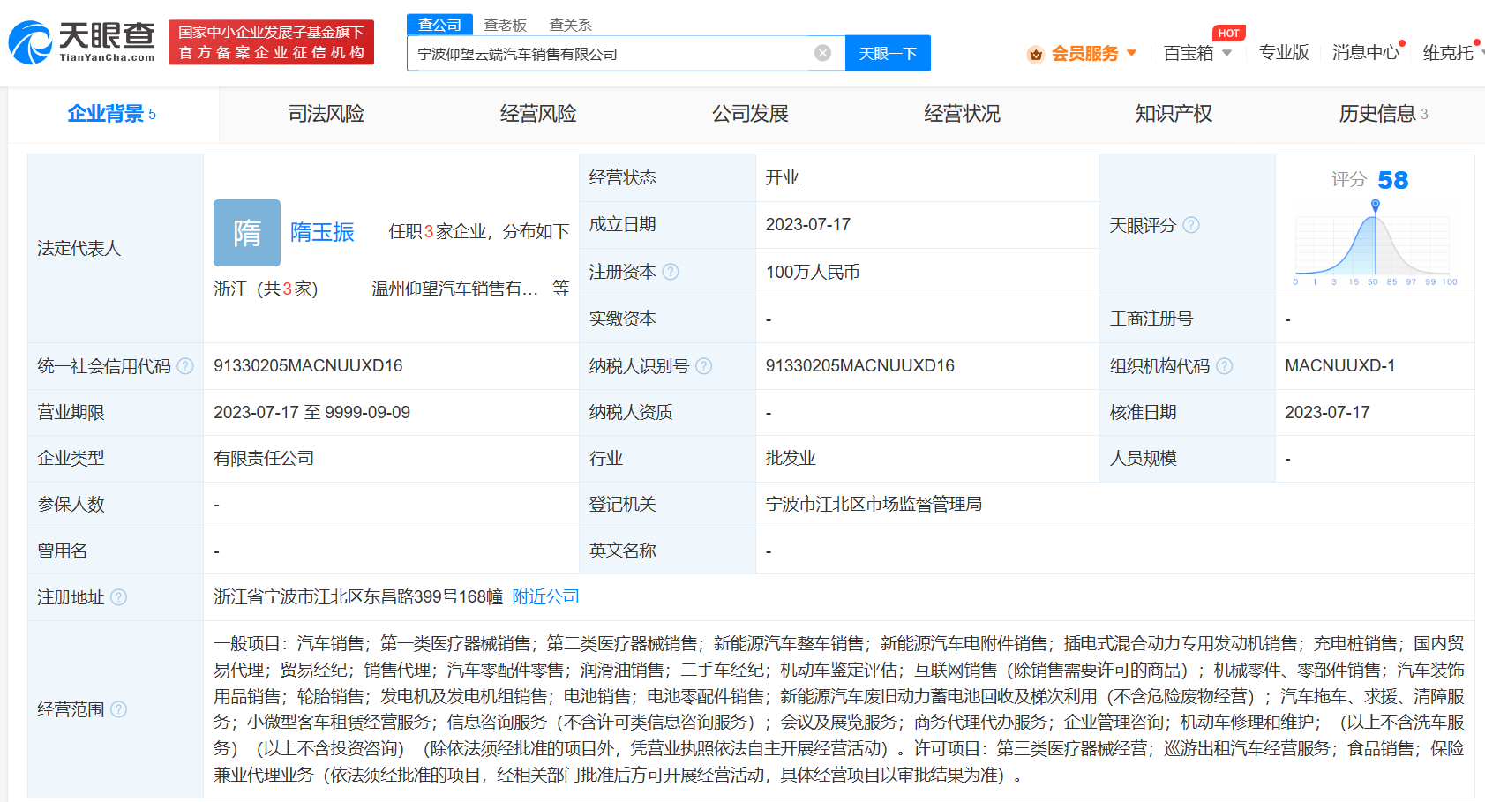1485x802 pixels.
Task: Click the help icon beside 注册地址
Action: click(x=121, y=597)
